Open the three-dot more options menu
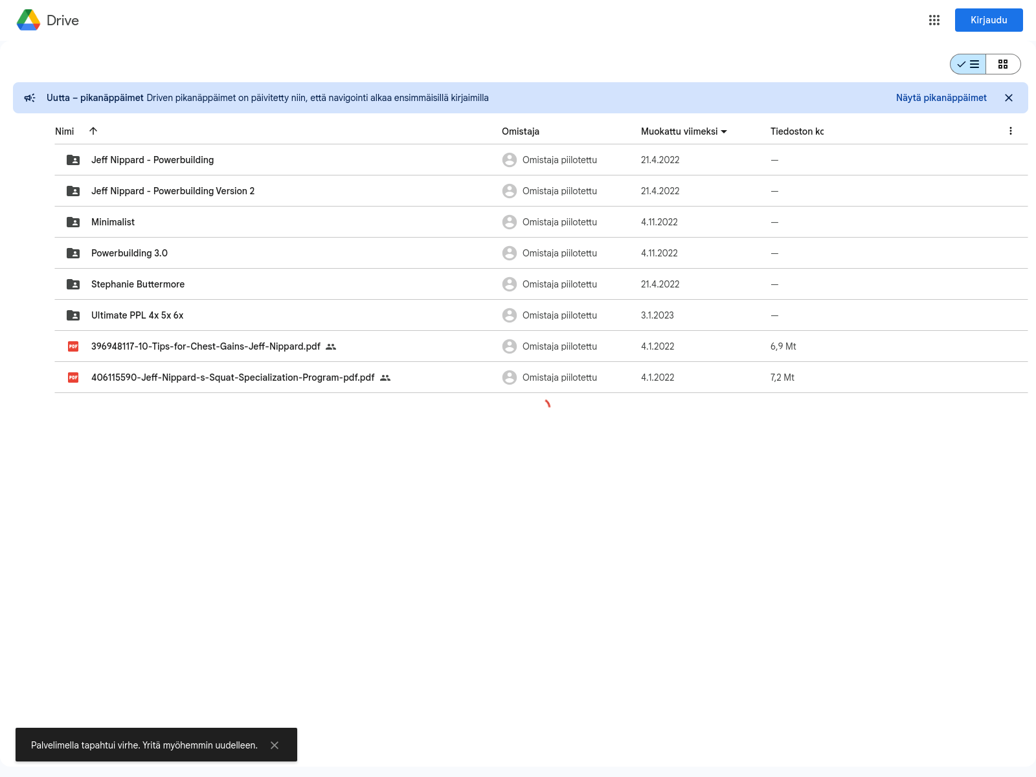This screenshot has height=777, width=1036. (1011, 131)
